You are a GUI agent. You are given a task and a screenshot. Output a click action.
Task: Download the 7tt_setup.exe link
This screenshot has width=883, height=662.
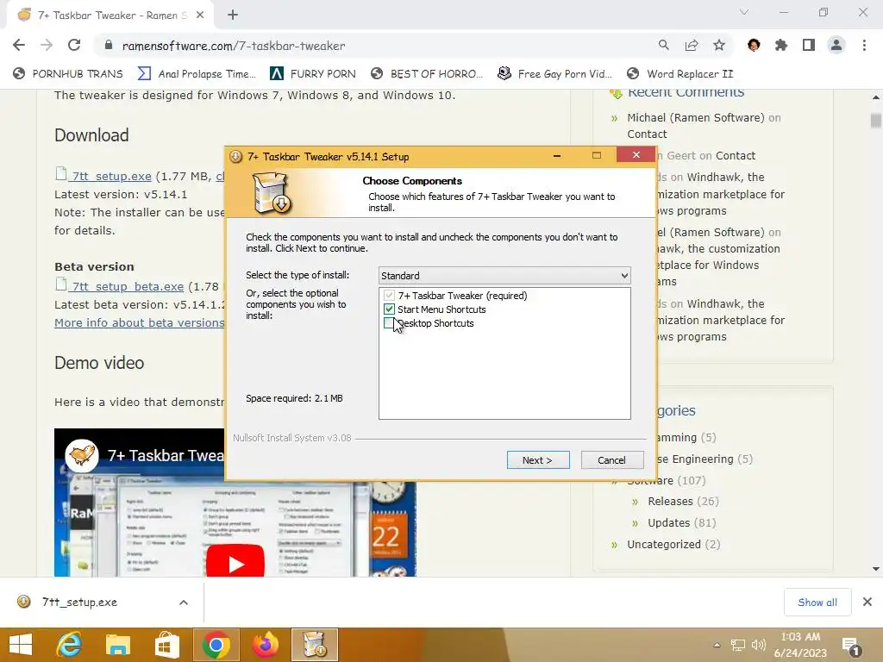[x=111, y=176]
